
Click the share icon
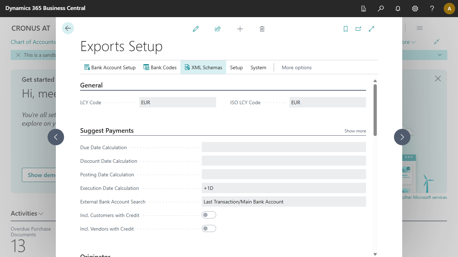(218, 29)
